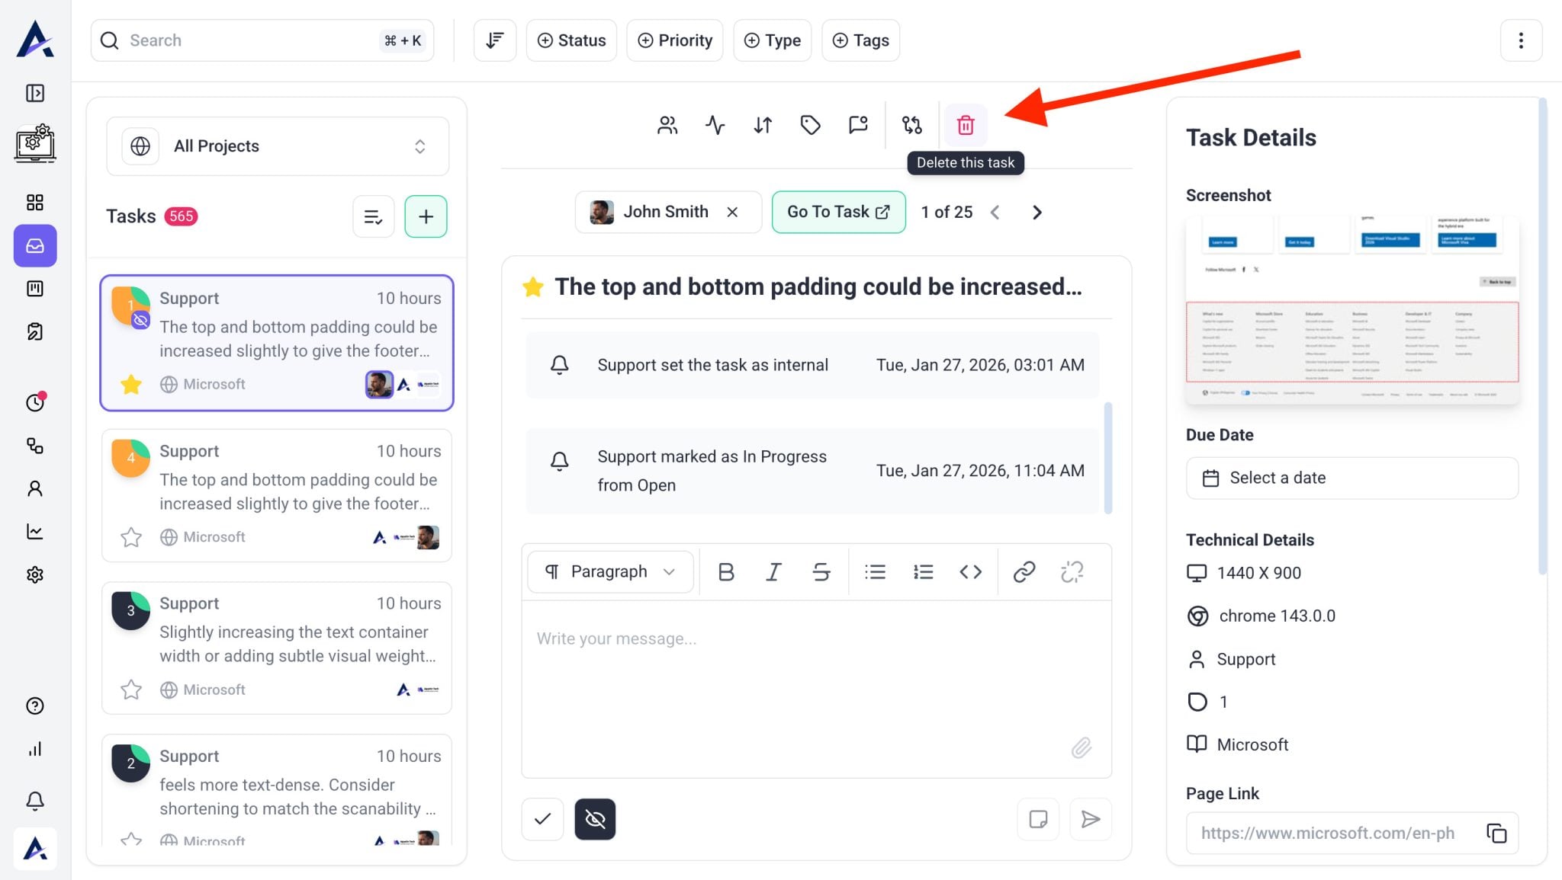Add a Status filter
Screen dimensions: 1562x880
click(571, 40)
